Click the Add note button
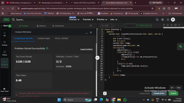The height and width of the screenshot is (103, 184). (131, 26)
